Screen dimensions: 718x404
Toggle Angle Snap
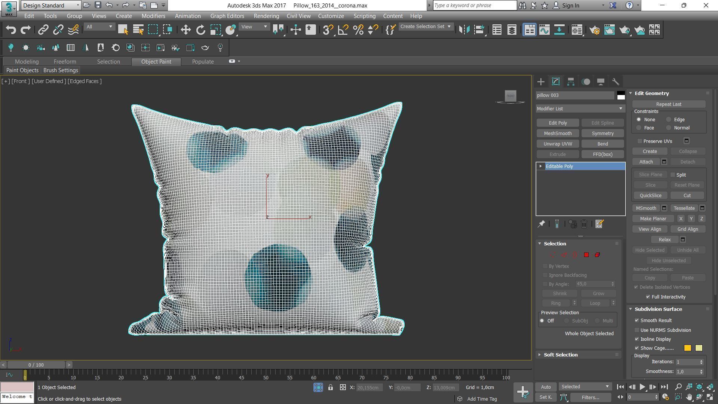click(343, 30)
